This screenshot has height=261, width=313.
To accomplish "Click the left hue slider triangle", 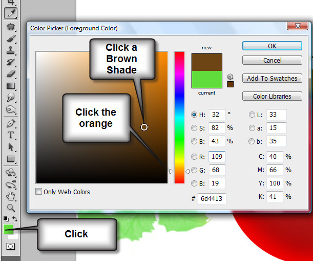I will click(171, 171).
